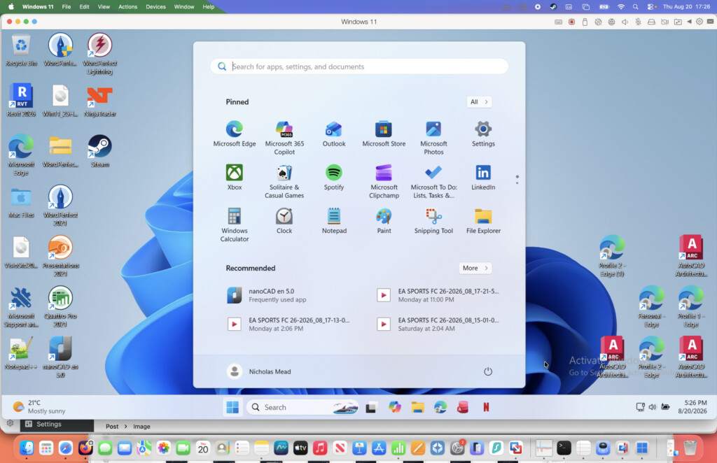Open Microsoft Store pinned app
This screenshot has height=463, width=717.
pos(384,134)
